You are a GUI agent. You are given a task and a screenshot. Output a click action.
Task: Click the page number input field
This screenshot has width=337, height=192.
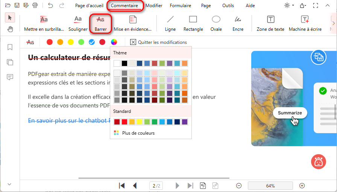[x=156, y=186]
